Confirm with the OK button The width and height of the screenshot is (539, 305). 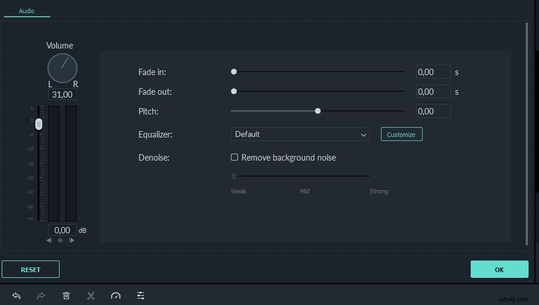click(499, 269)
